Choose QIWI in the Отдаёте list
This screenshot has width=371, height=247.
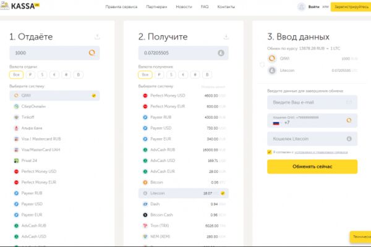click(54, 96)
